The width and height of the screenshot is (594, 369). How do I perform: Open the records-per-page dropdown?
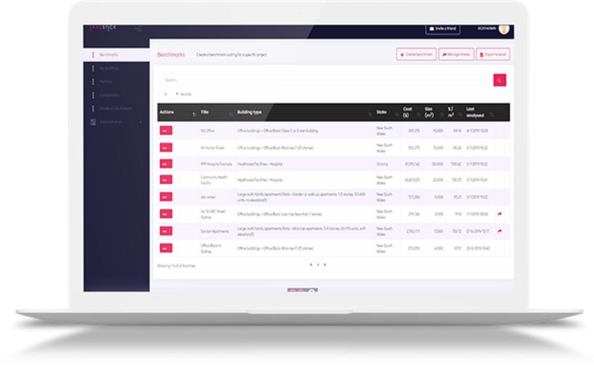coord(170,94)
